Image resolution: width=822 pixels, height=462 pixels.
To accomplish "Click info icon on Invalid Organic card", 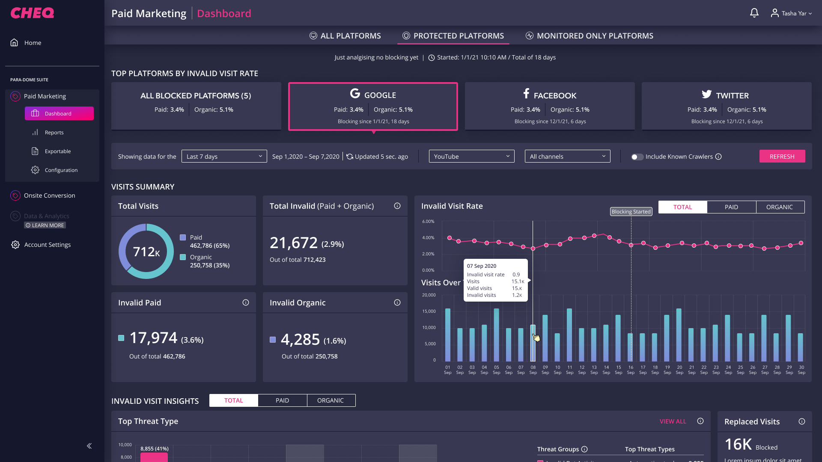I will pos(397,302).
